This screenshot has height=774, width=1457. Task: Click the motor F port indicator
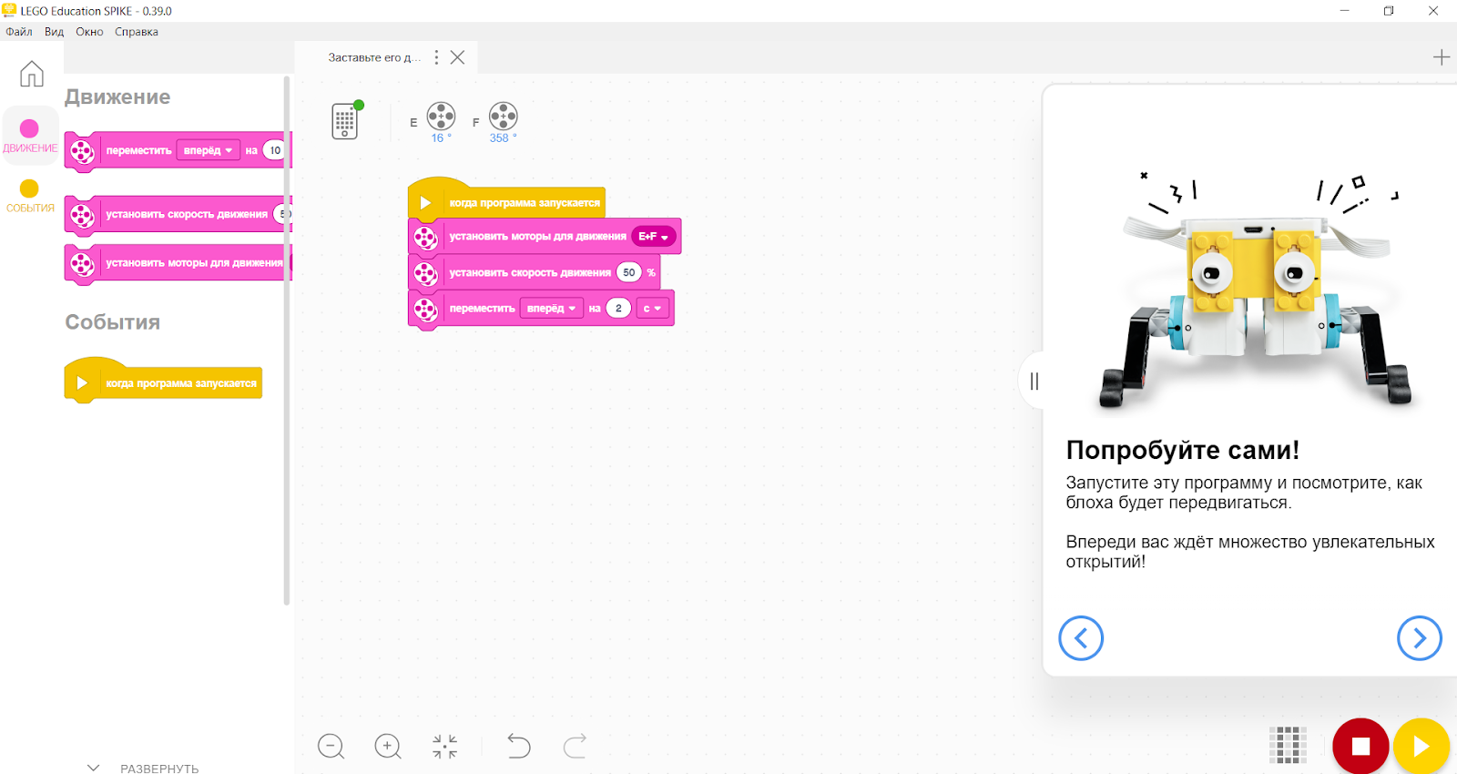[503, 117]
